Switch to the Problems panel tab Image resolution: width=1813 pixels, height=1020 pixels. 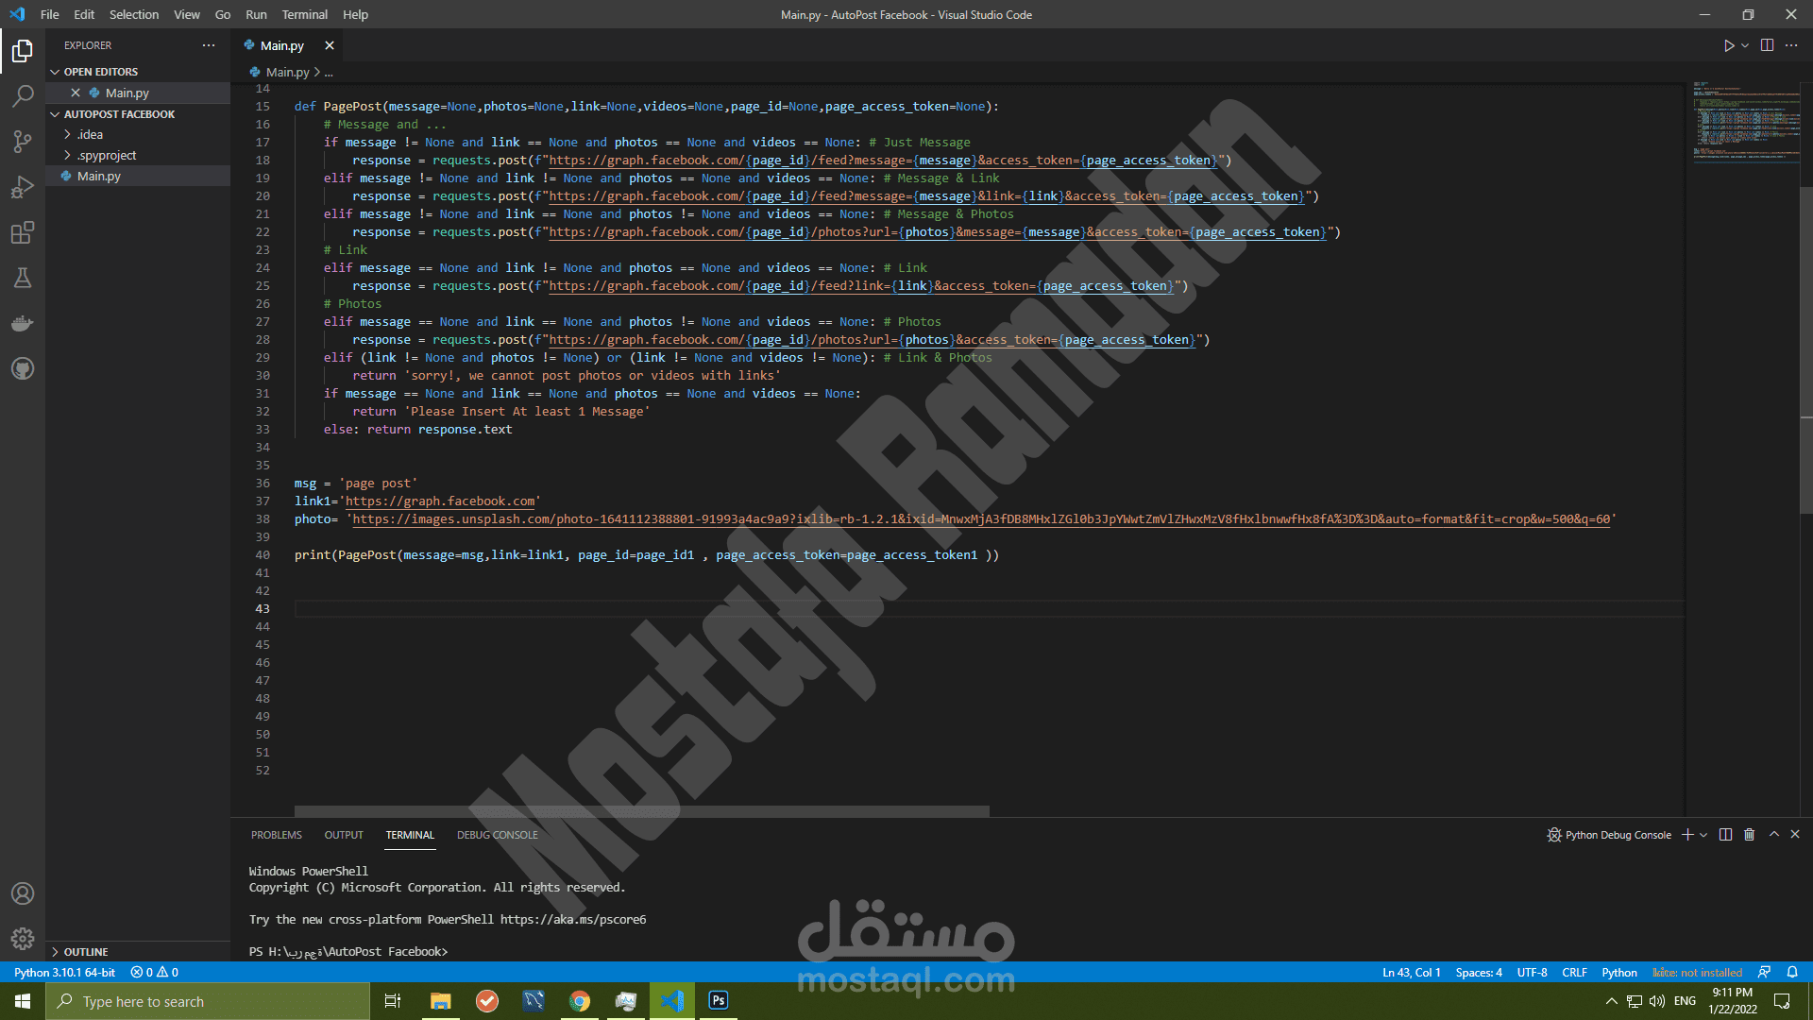pyautogui.click(x=277, y=835)
